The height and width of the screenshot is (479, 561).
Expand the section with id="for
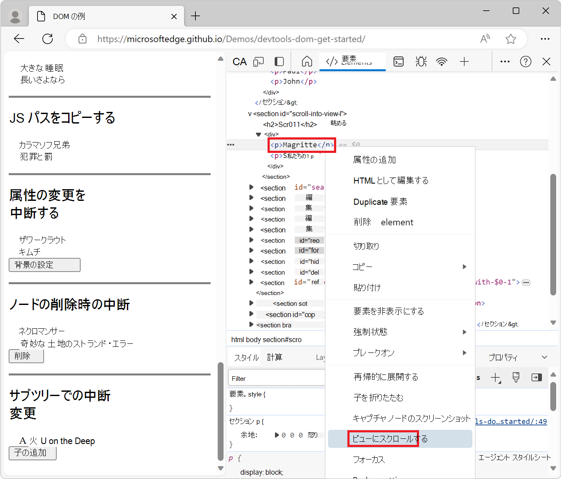tap(251, 251)
